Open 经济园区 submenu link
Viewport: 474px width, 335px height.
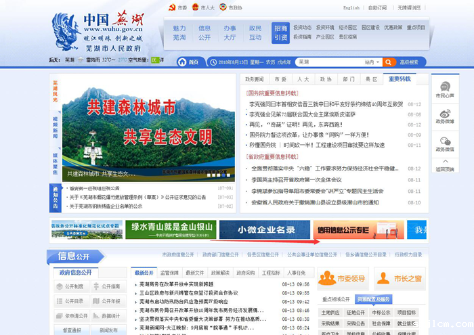coord(347,28)
